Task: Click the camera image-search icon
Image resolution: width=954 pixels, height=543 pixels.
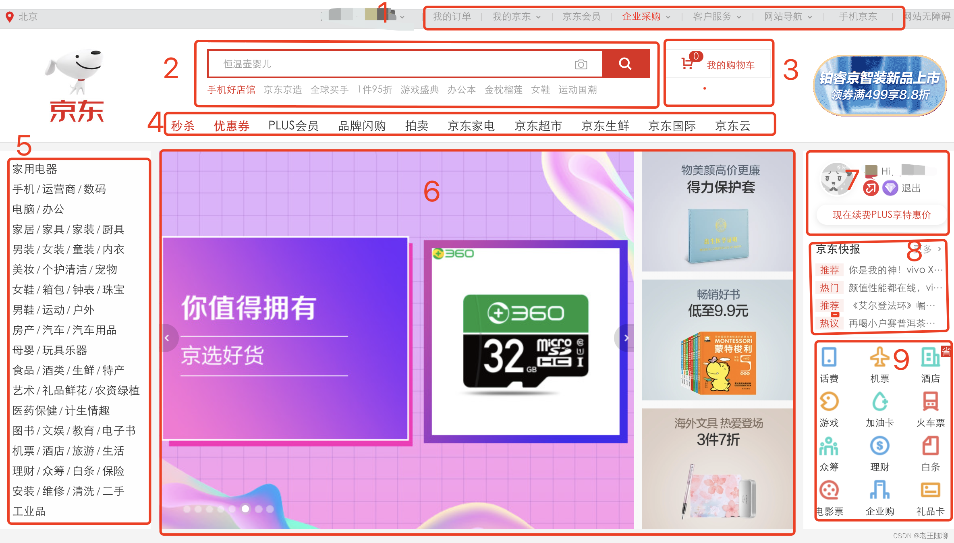Action: pyautogui.click(x=581, y=64)
